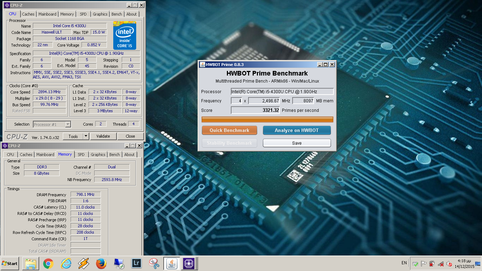The height and width of the screenshot is (271, 482).
Task: Click the top CPU-Z window title icon
Action: [7, 5]
